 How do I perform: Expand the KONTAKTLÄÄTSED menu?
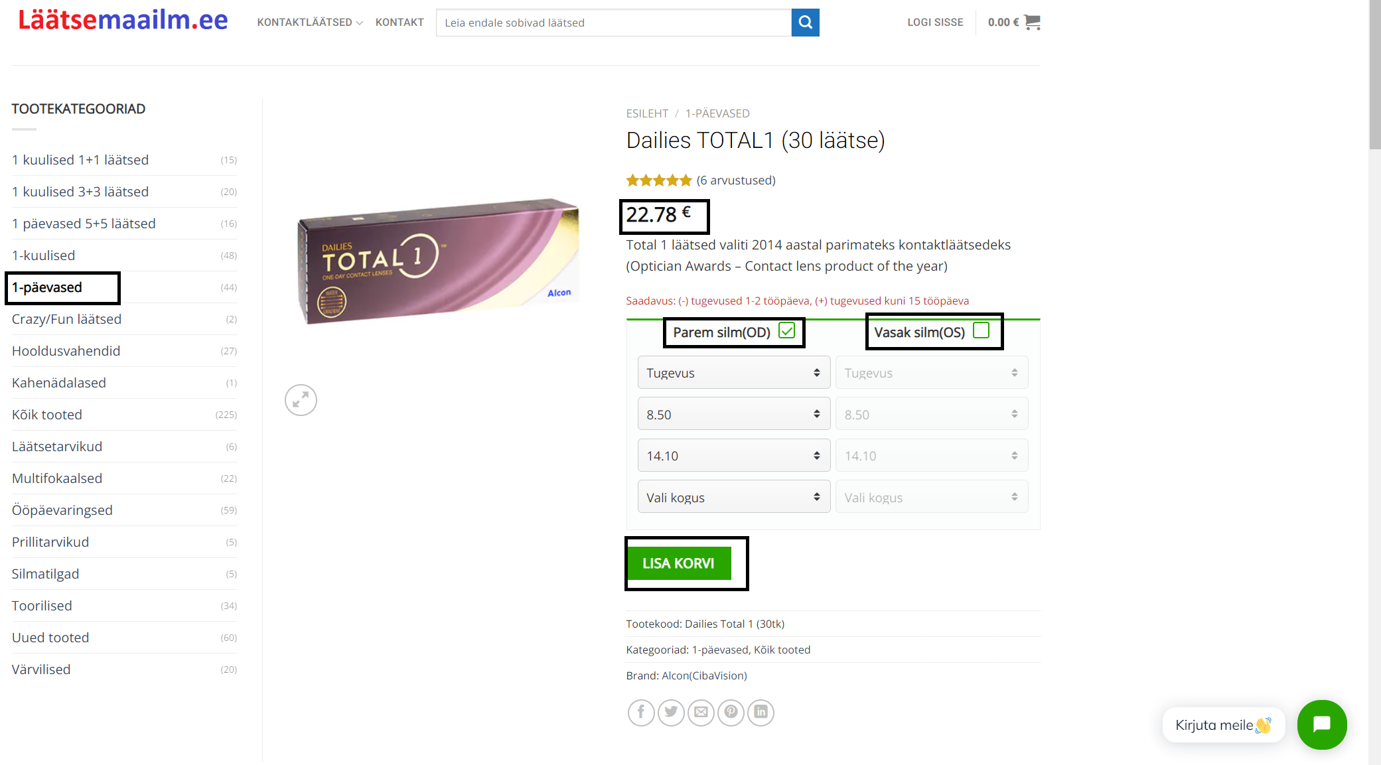coord(310,23)
